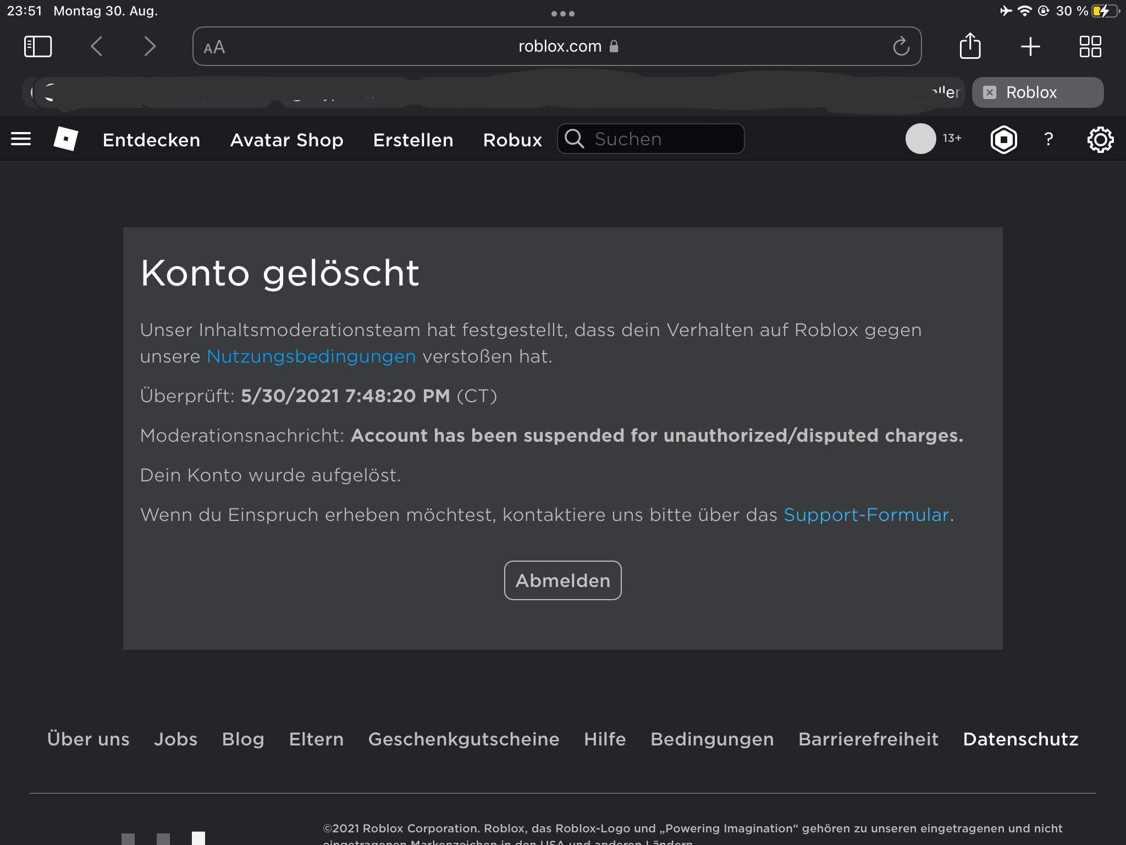Viewport: 1126px width, 845px height.
Task: Open Datenschutz footer link
Action: click(x=1020, y=739)
